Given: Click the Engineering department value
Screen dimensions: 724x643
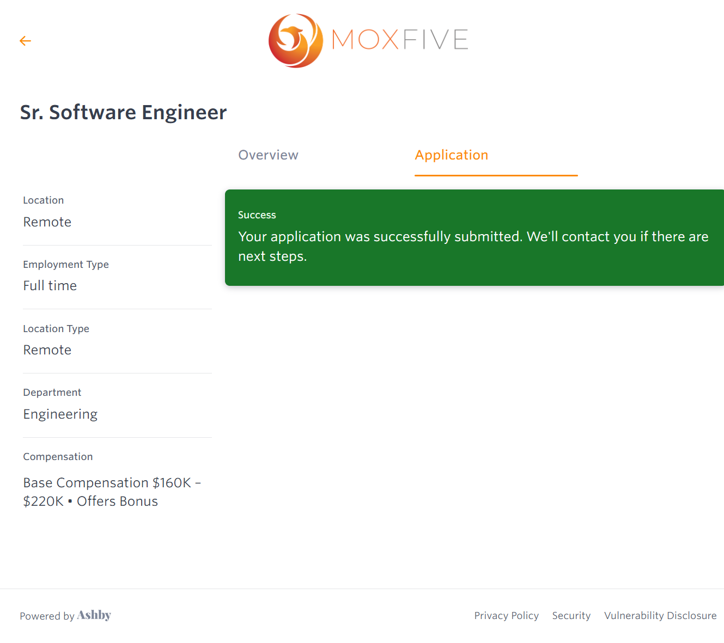Looking at the screenshot, I should coord(60,414).
